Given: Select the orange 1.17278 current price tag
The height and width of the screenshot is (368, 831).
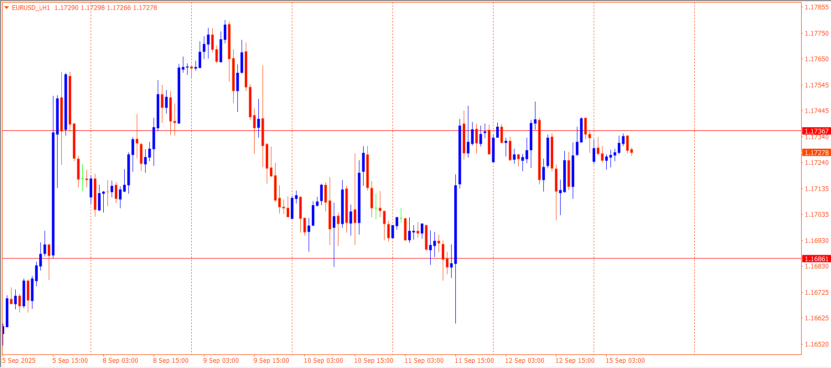Looking at the screenshot, I should pyautogui.click(x=816, y=152).
